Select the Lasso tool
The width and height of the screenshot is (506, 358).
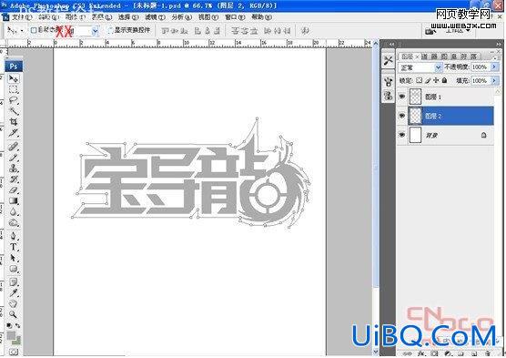pos(14,100)
